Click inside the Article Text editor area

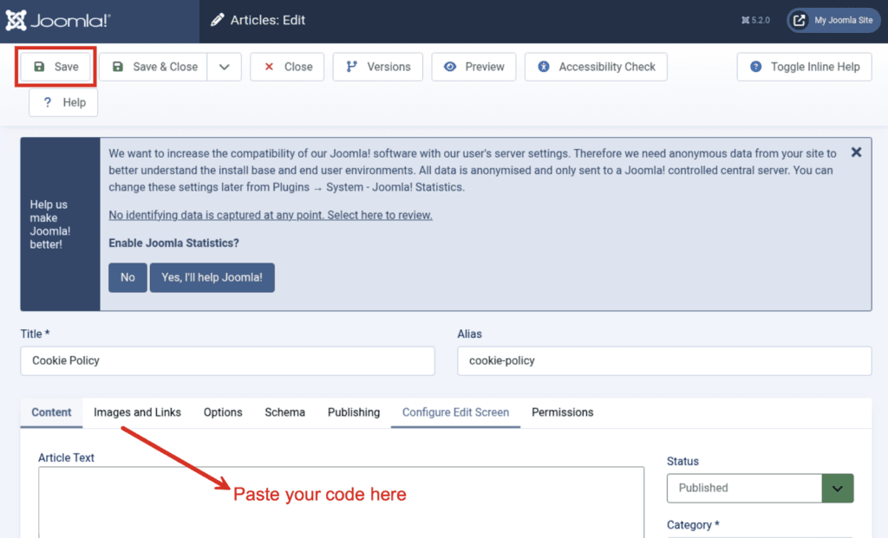(341, 502)
